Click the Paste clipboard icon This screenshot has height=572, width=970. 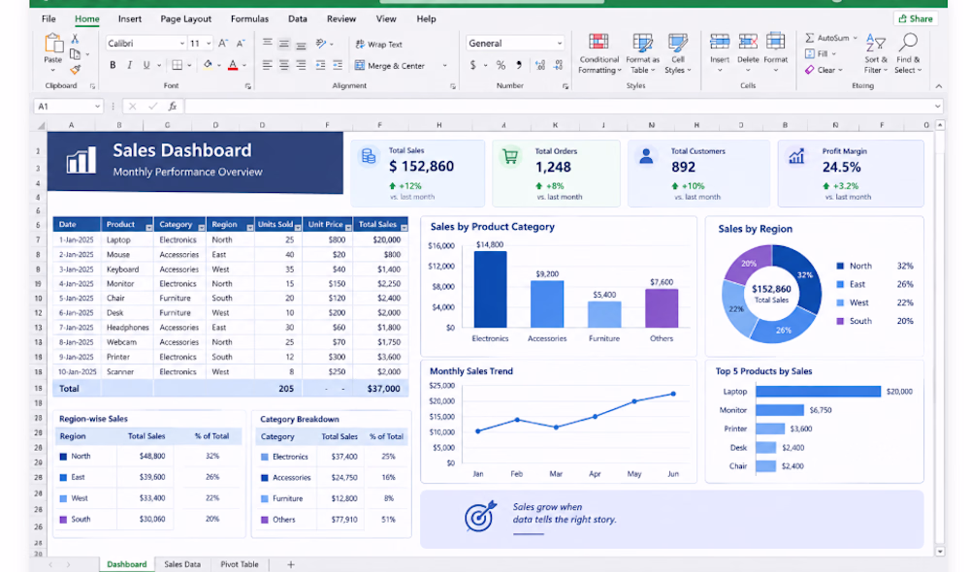point(53,44)
